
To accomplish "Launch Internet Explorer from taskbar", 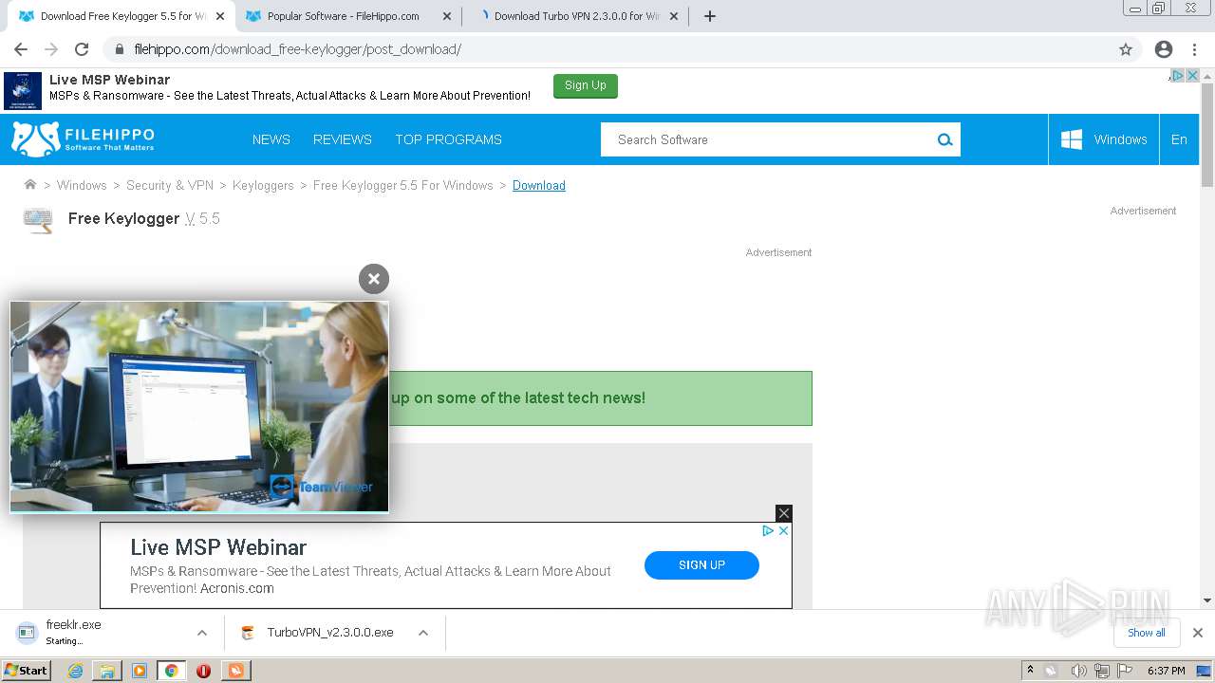I will click(x=75, y=671).
